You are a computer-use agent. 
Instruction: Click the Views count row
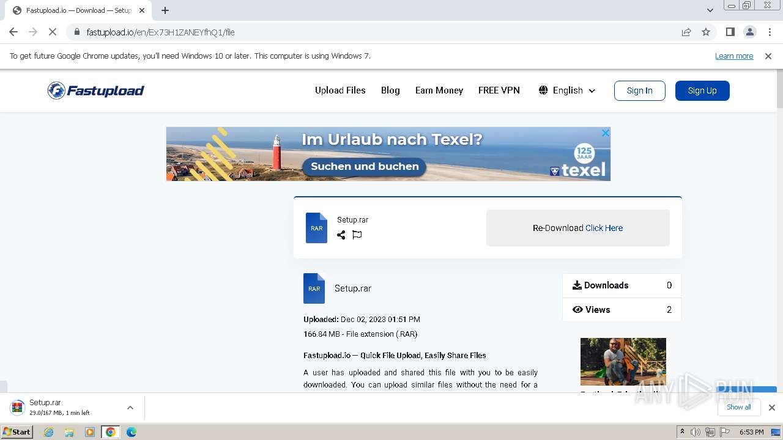point(622,310)
